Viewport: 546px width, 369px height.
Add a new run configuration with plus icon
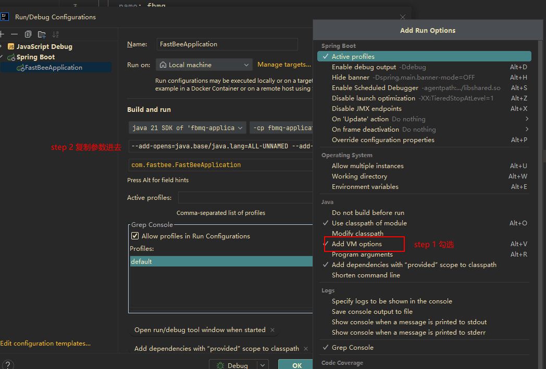2,34
